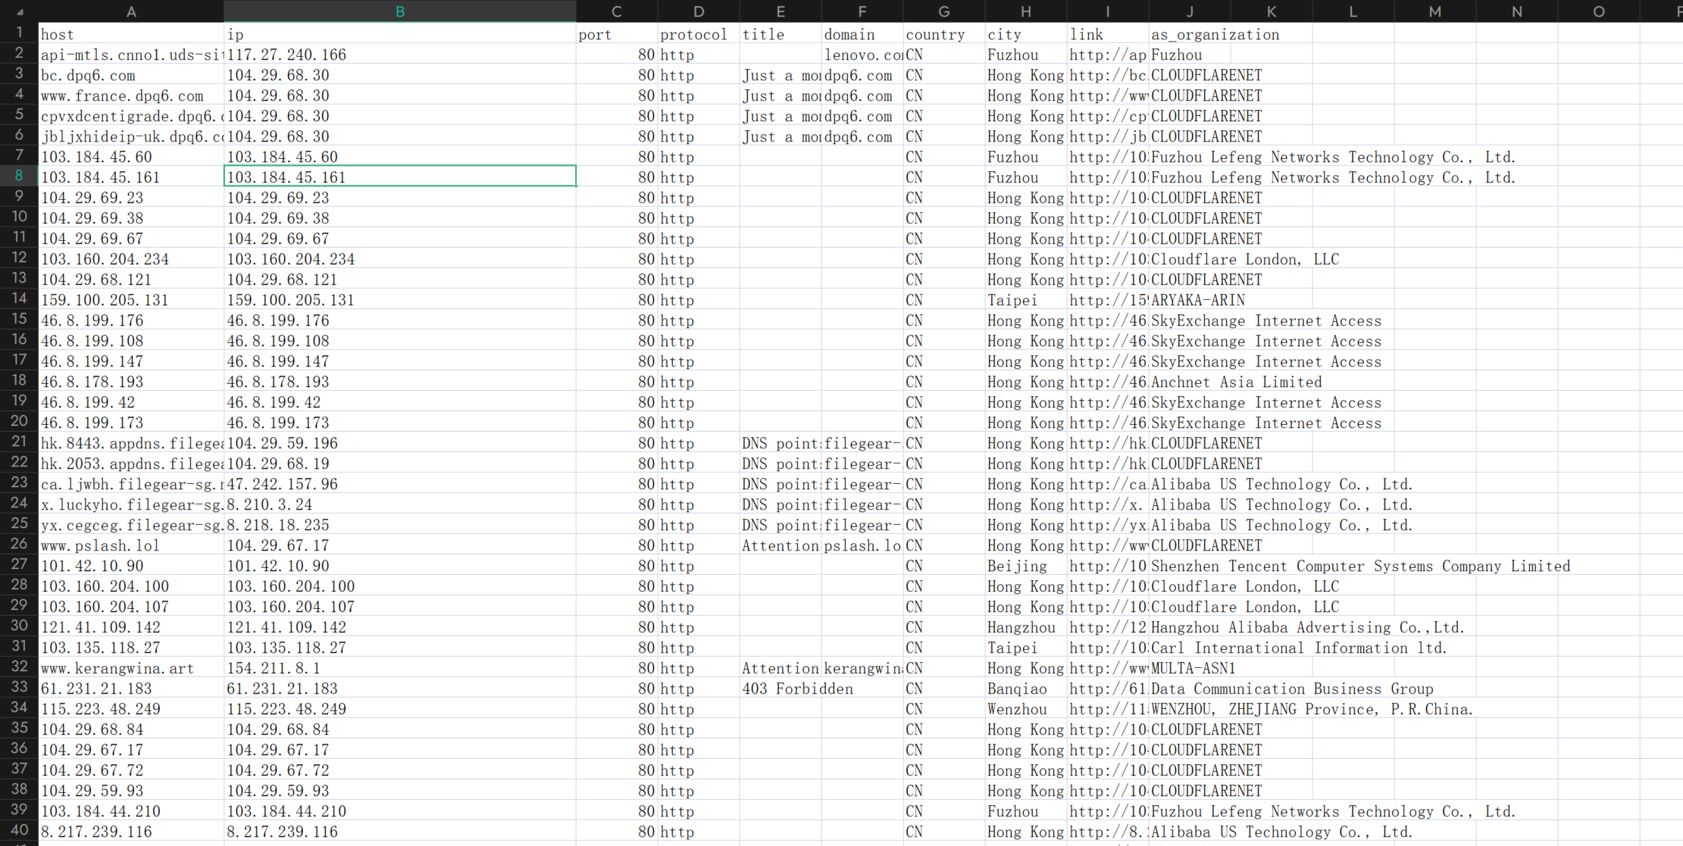The height and width of the screenshot is (846, 1683).
Task: Select column J header
Action: [x=1189, y=11]
